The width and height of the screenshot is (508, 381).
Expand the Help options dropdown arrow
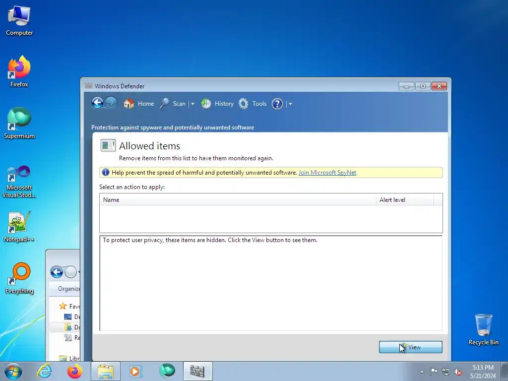coord(290,104)
